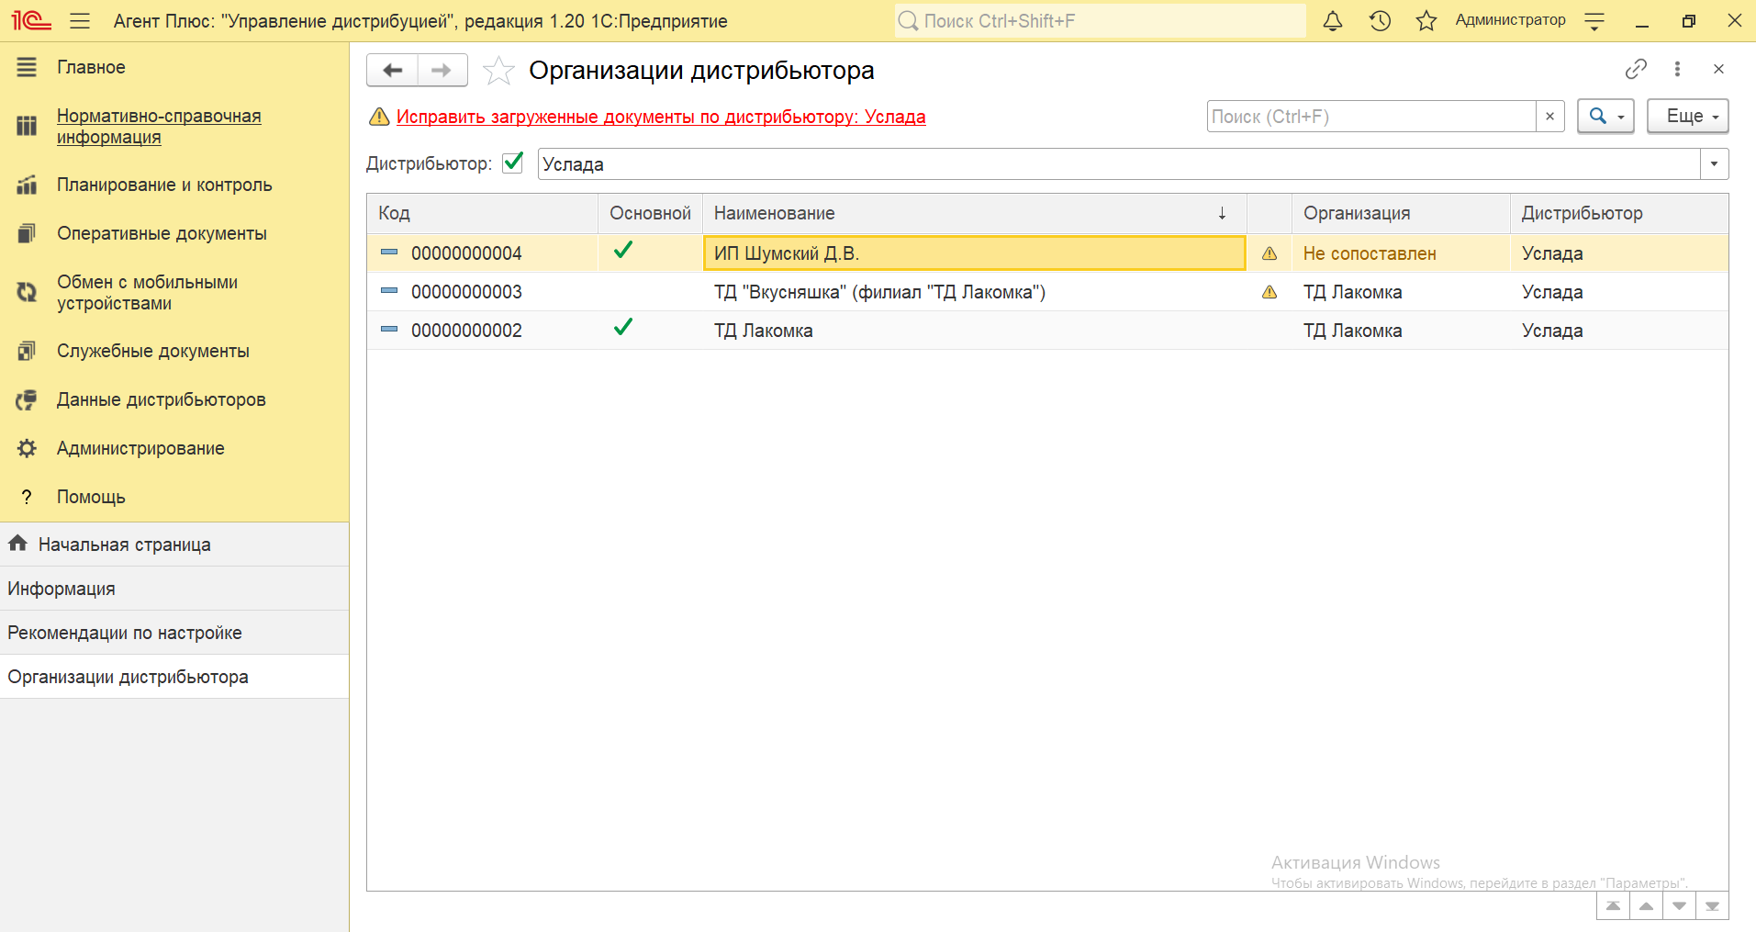Switch to Организации дистрибьютора tab in the panel
Viewport: 1756px width, 932px height.
coord(174,677)
